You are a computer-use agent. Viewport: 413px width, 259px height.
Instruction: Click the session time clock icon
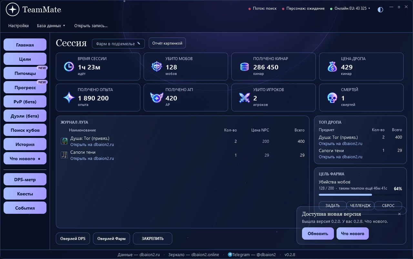point(69,67)
